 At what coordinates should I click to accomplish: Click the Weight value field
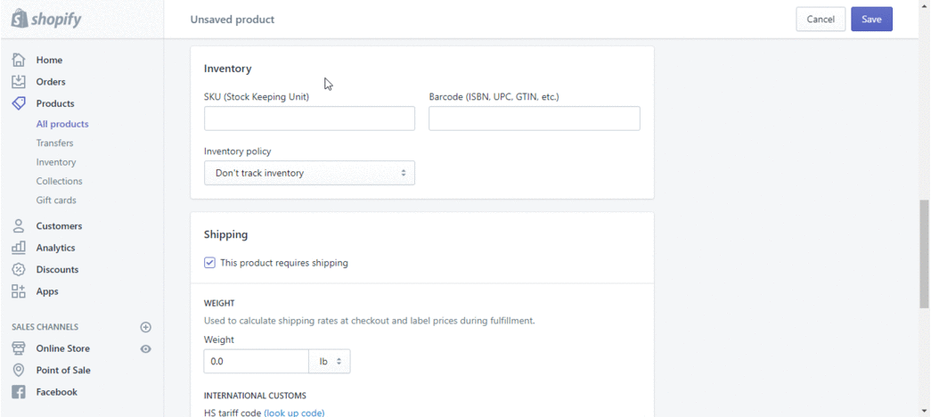click(x=256, y=361)
